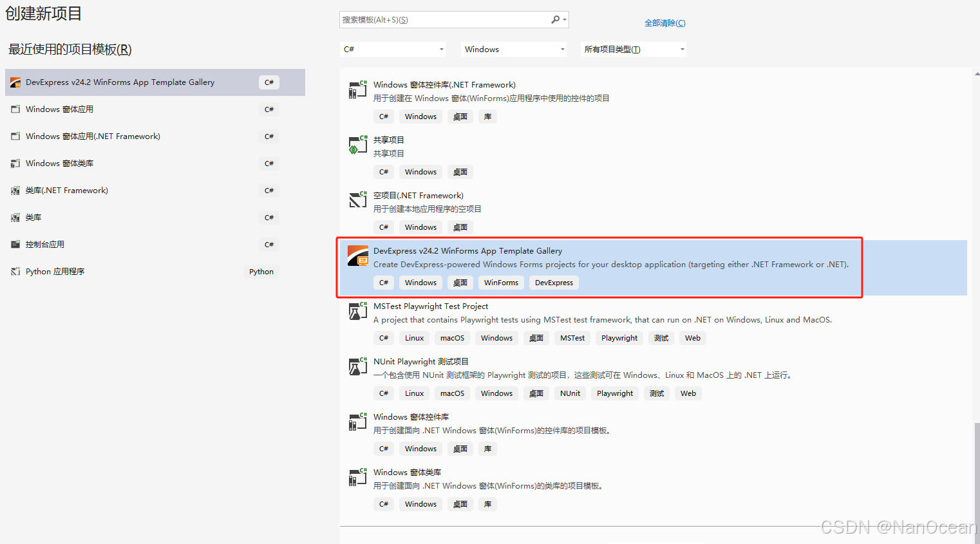Click the Windows 窗体应用(.NET Framework) recent icon
This screenshot has height=544, width=980.
[x=15, y=136]
